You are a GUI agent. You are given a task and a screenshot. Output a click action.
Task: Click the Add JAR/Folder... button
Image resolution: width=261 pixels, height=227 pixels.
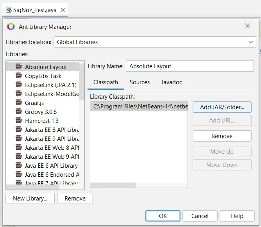click(222, 107)
